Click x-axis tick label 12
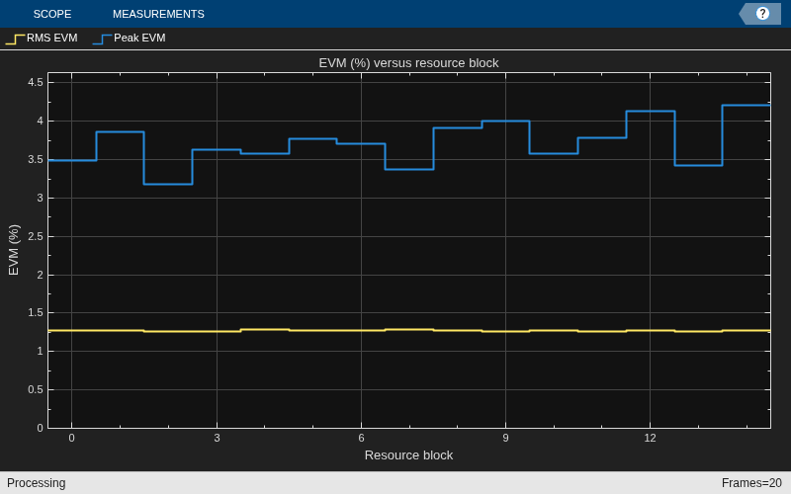Image resolution: width=791 pixels, height=494 pixels. 650,438
